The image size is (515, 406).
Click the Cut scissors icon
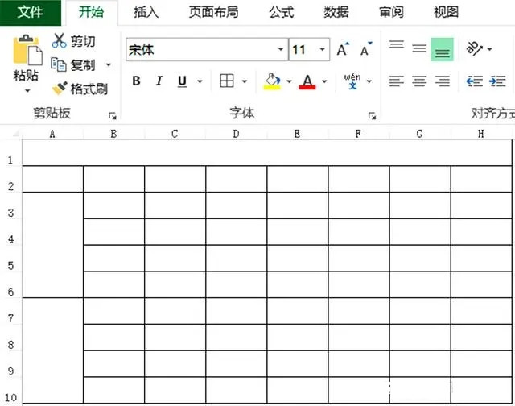tap(59, 41)
